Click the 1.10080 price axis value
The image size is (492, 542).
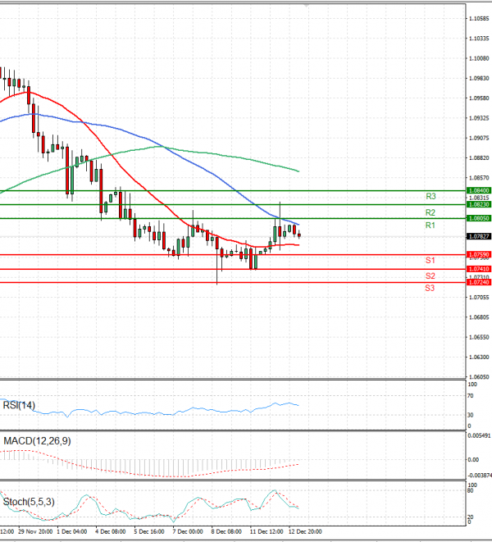[x=479, y=58]
